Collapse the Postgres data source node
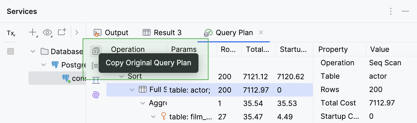The height and width of the screenshot is (123, 417). (44, 65)
